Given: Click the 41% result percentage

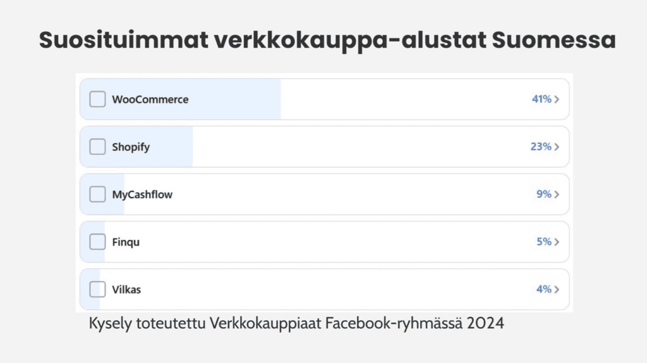Looking at the screenshot, I should (541, 99).
